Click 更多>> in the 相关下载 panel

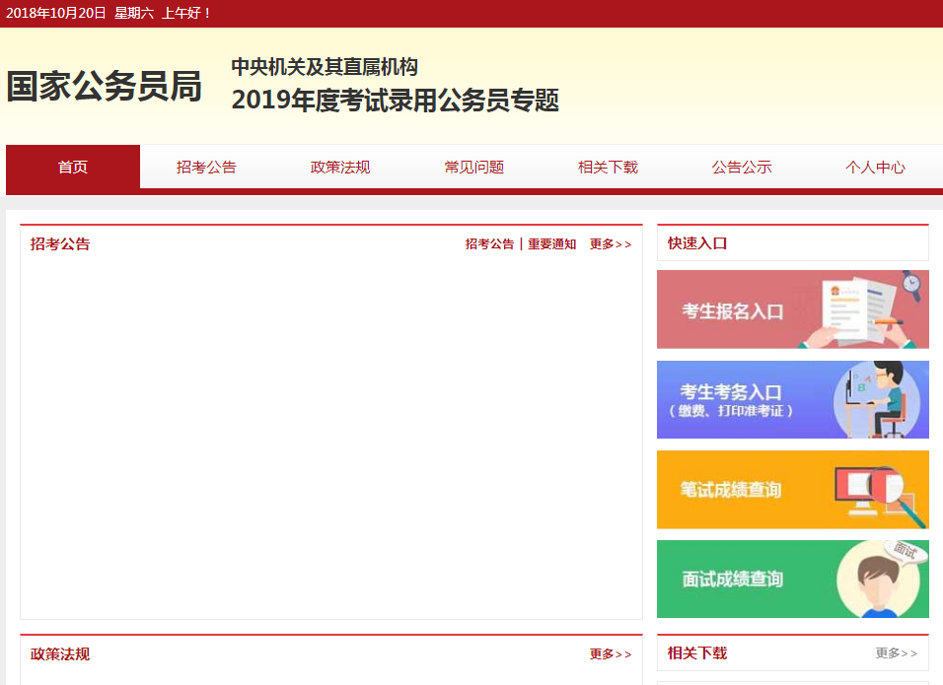click(896, 653)
